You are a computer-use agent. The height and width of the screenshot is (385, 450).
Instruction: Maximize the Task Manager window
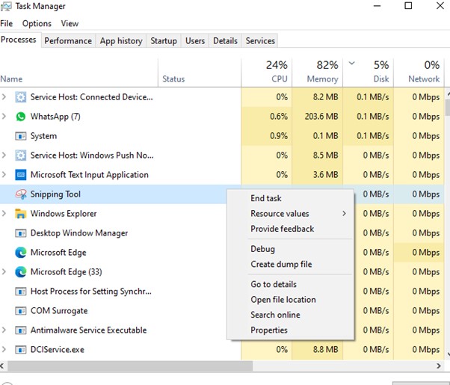(408, 6)
